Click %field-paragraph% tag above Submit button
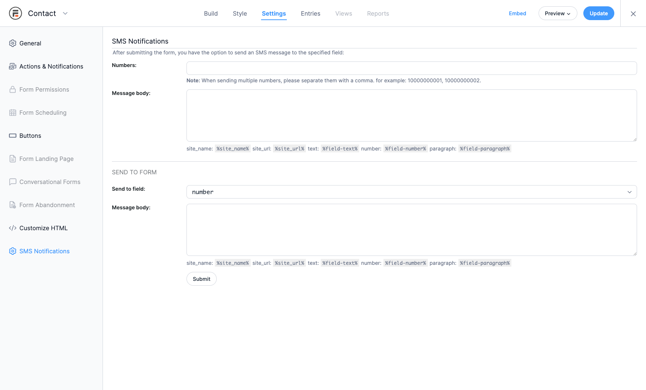Image resolution: width=646 pixels, height=390 pixels. point(485,263)
